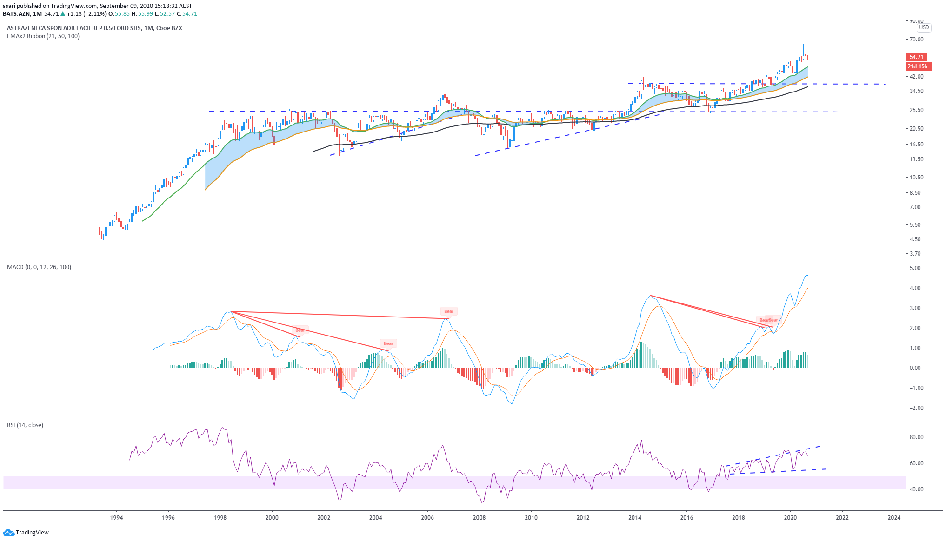
Task: Click the 20.50 price axis label
Action: [x=917, y=129]
